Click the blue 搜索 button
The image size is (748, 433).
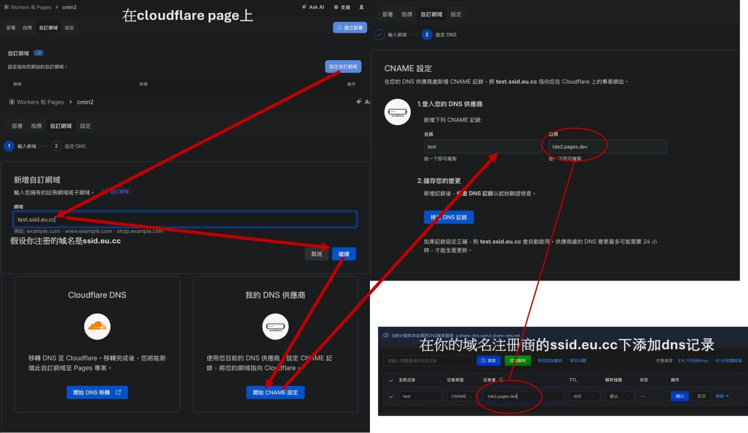[x=489, y=361]
